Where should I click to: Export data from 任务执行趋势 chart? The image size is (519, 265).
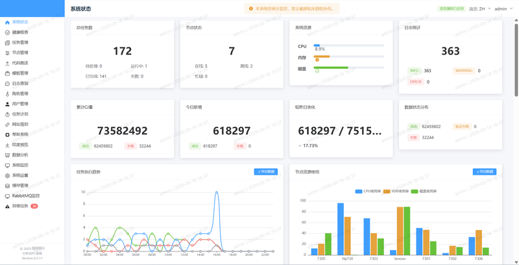[266, 171]
